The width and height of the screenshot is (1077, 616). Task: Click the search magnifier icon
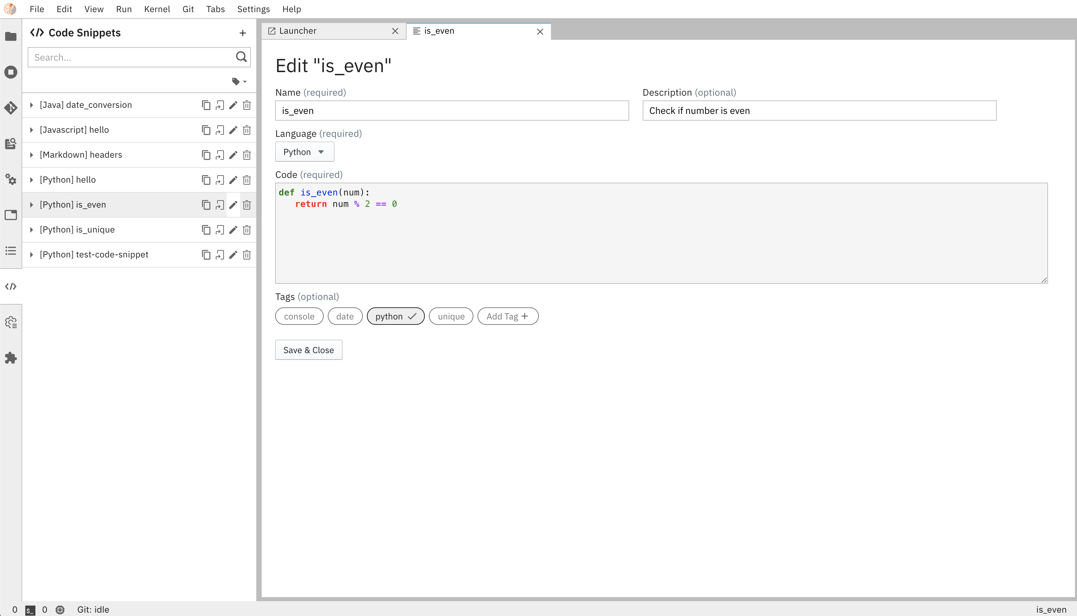click(x=241, y=57)
